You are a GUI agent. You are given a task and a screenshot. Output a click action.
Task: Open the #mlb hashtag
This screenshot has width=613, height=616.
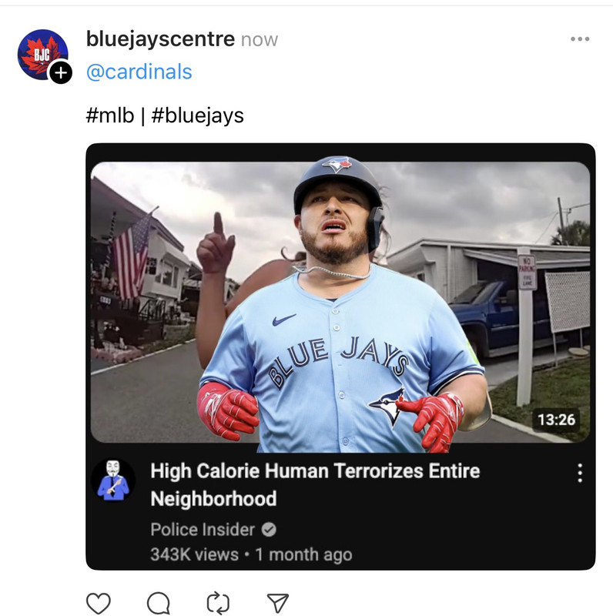(110, 115)
